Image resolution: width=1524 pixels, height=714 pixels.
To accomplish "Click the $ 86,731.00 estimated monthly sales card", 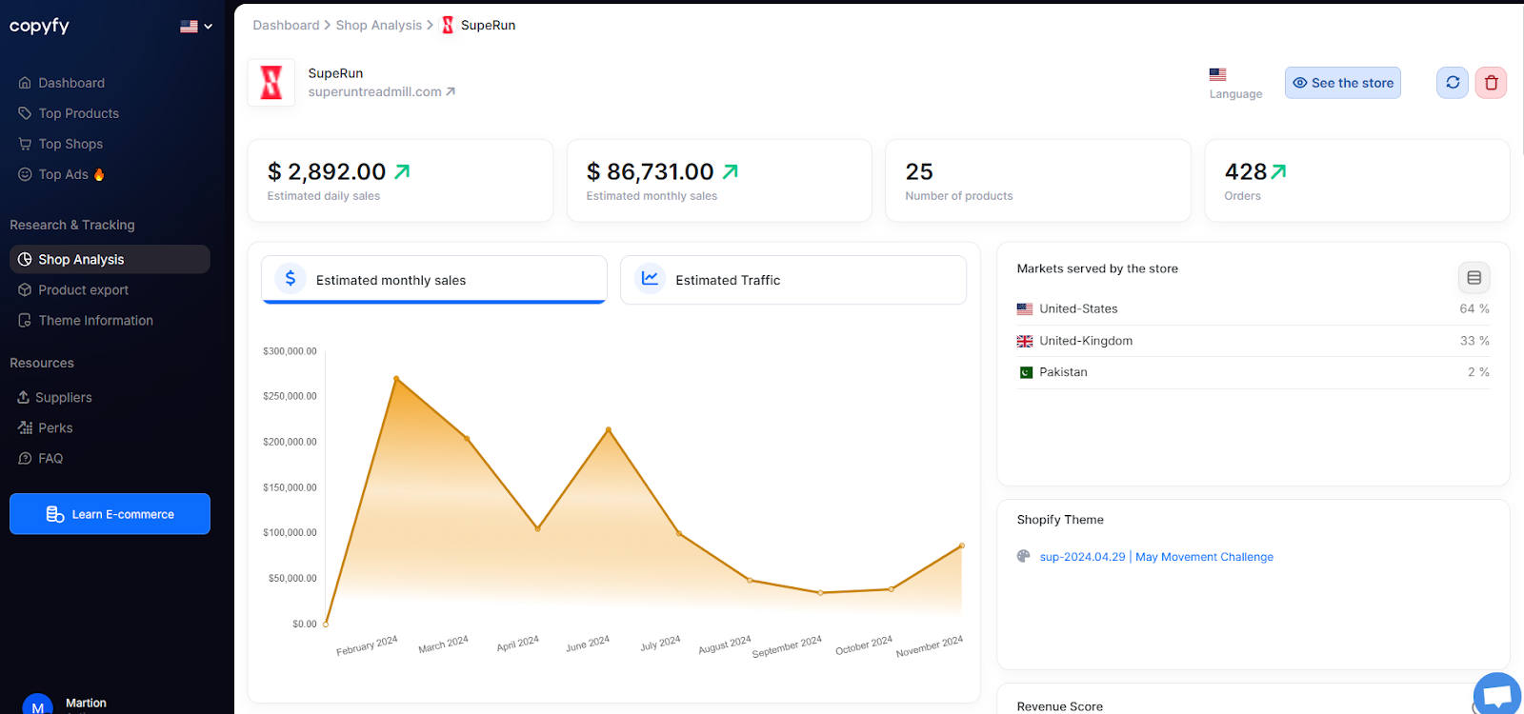I will (719, 181).
